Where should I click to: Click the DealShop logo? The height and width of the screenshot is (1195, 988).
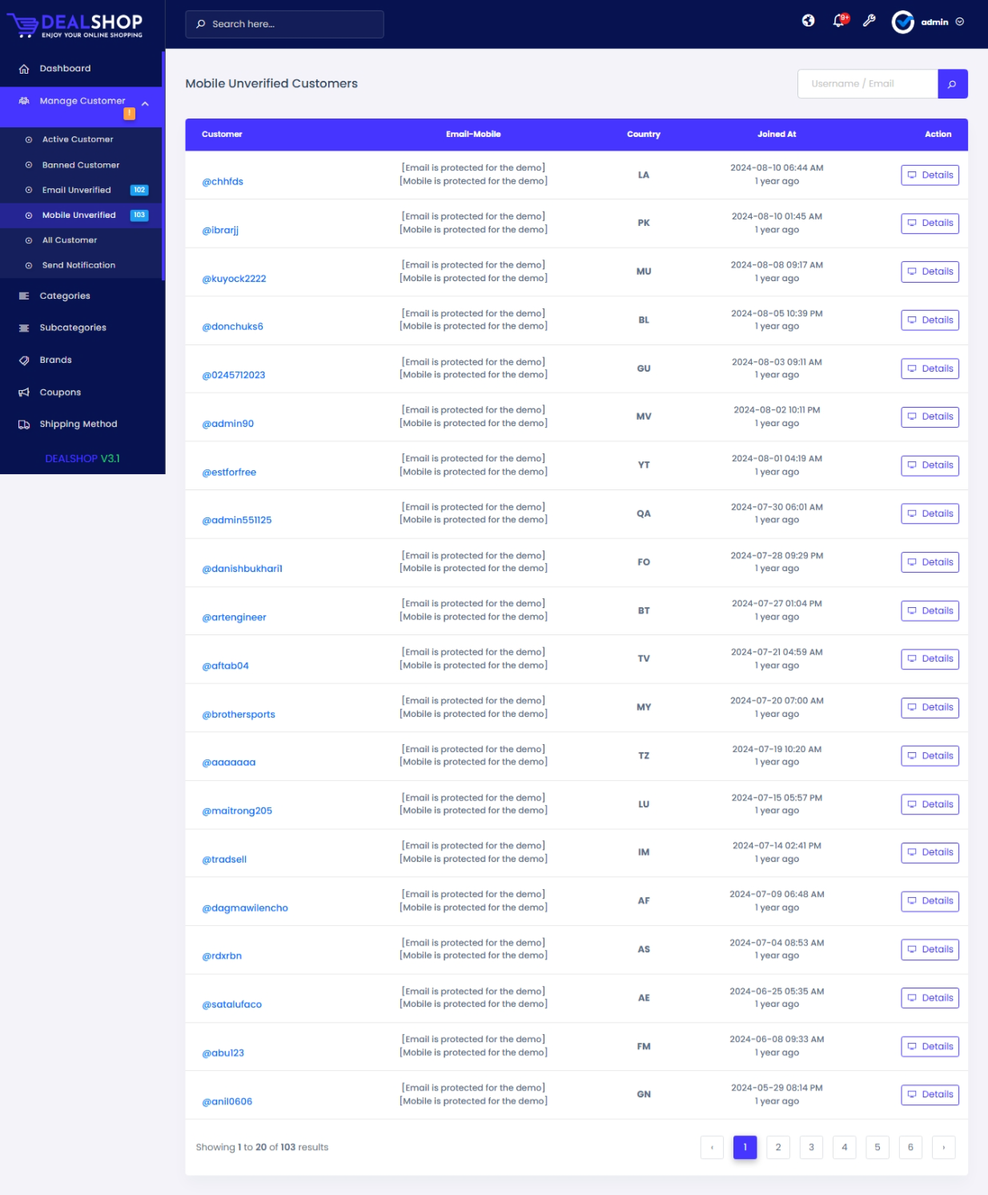click(75, 25)
